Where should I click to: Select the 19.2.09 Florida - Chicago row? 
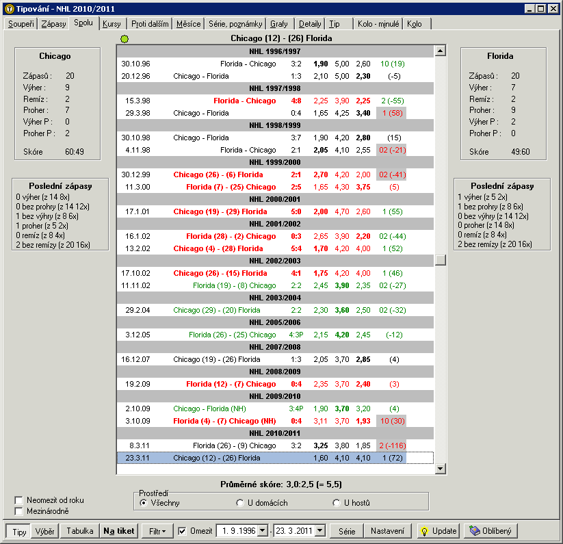coord(275,384)
